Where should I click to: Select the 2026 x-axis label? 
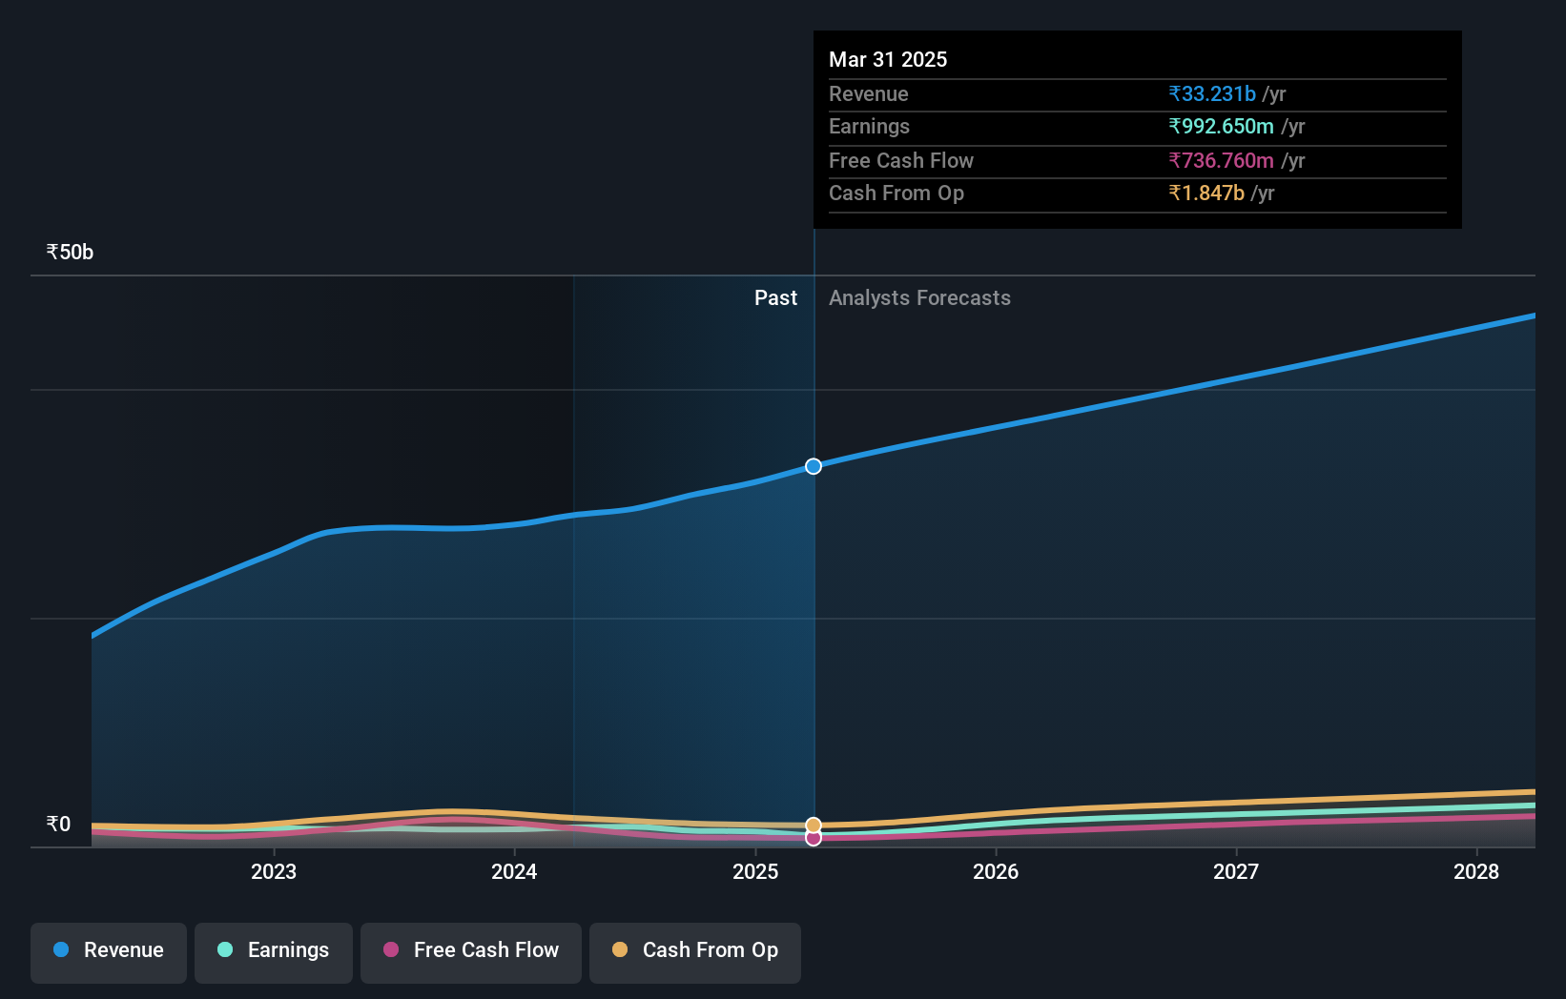click(996, 871)
